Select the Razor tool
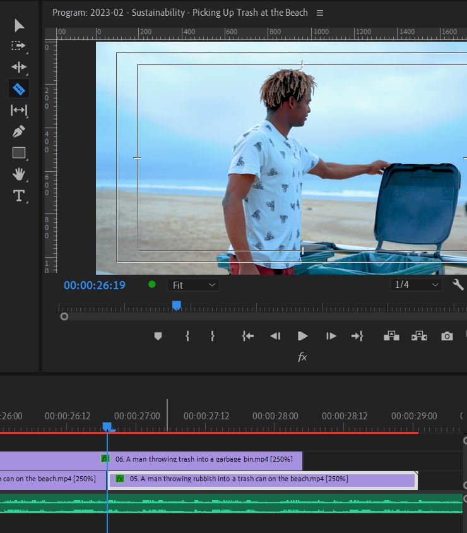The width and height of the screenshot is (467, 533). click(19, 89)
